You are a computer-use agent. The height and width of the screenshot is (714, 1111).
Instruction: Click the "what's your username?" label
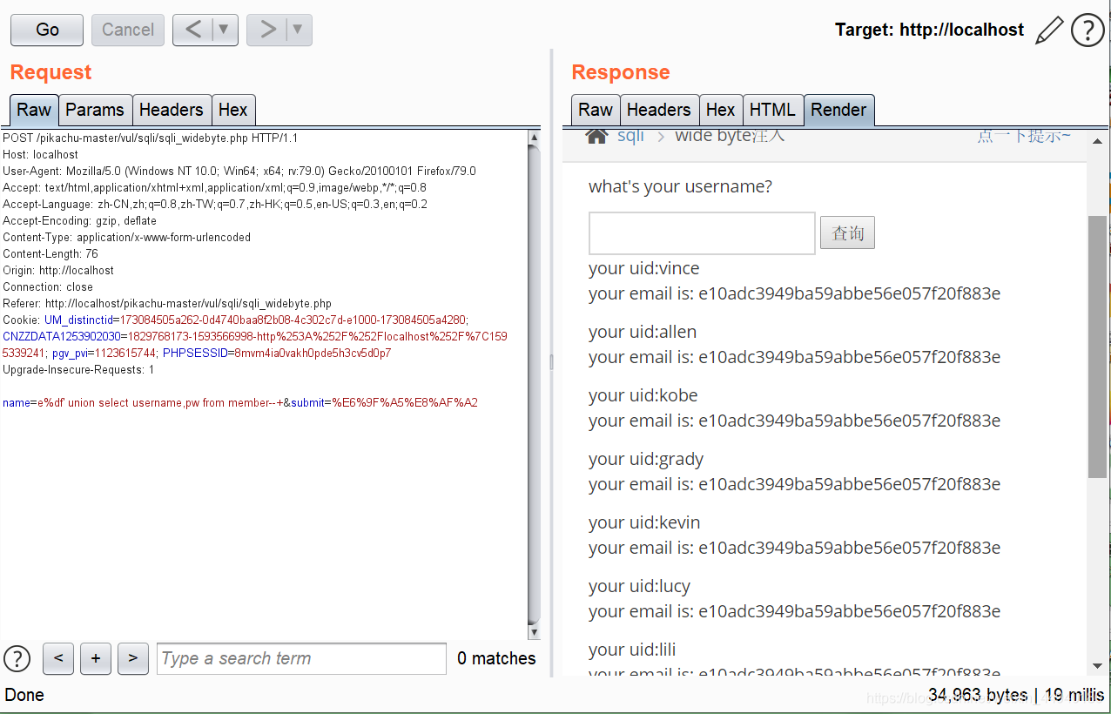(680, 186)
